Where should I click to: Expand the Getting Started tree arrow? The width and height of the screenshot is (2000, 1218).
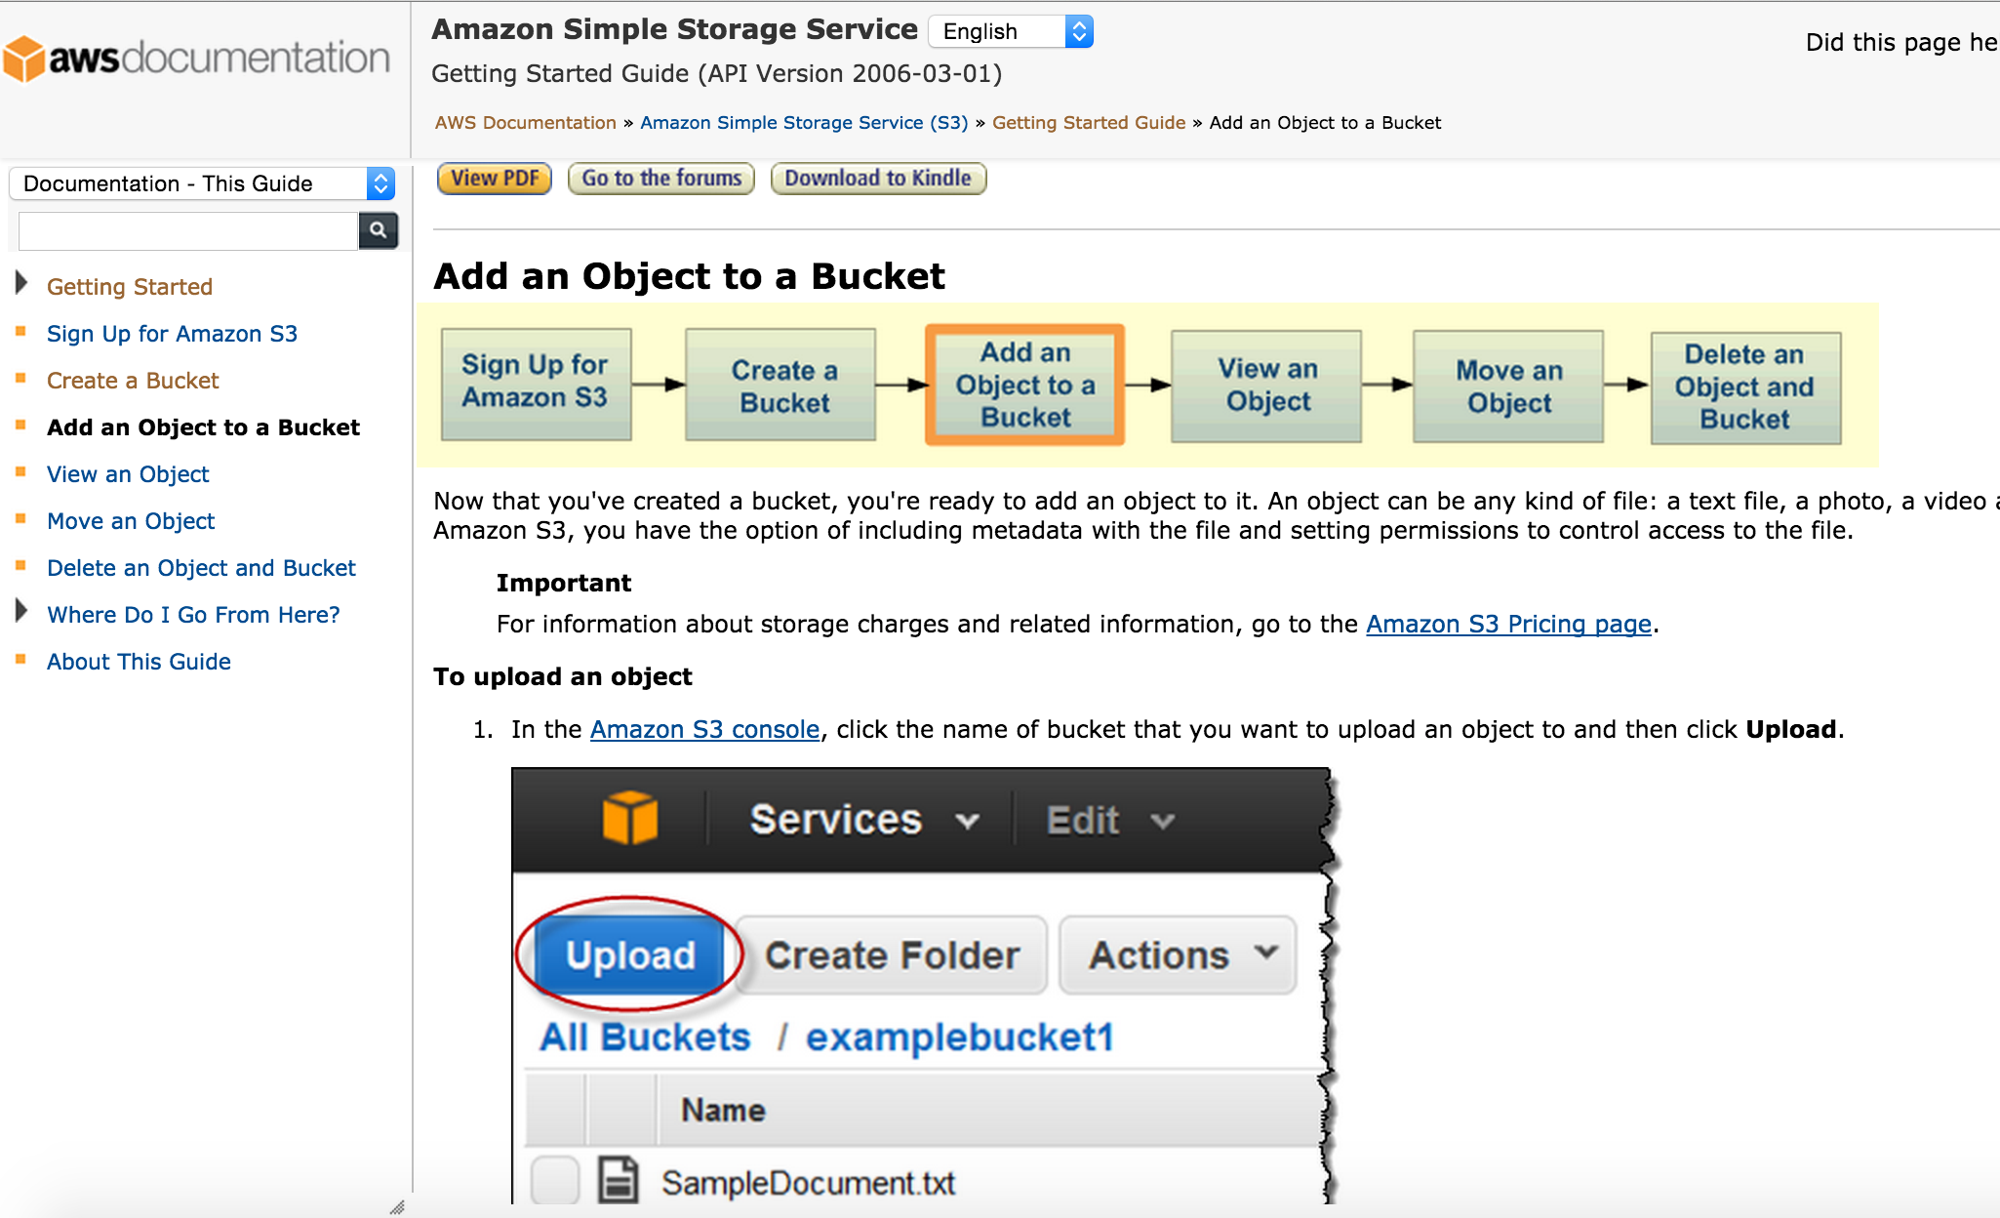click(x=21, y=284)
